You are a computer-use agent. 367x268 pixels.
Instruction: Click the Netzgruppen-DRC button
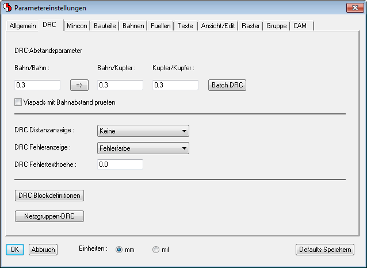tap(49, 216)
